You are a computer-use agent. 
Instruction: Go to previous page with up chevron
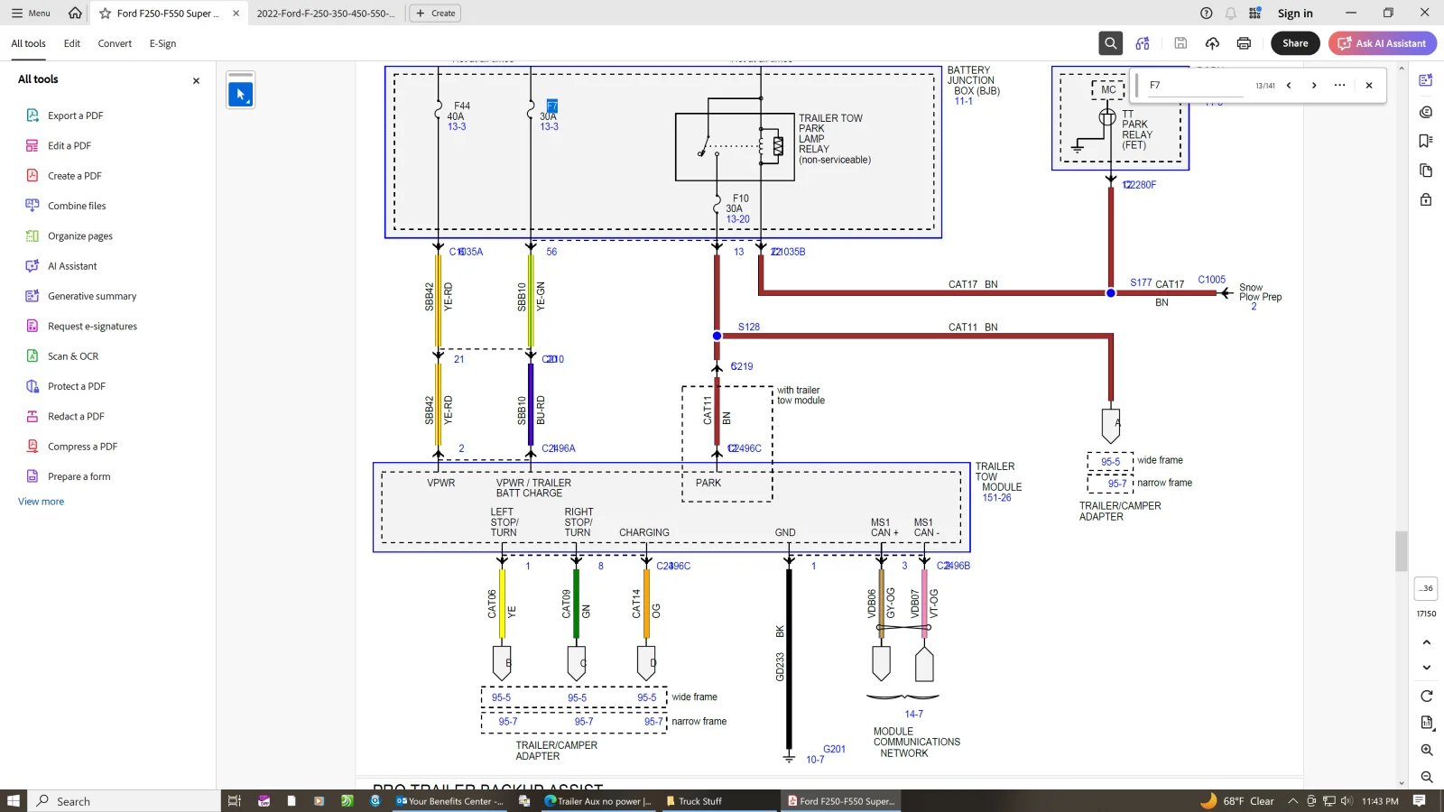click(1427, 642)
